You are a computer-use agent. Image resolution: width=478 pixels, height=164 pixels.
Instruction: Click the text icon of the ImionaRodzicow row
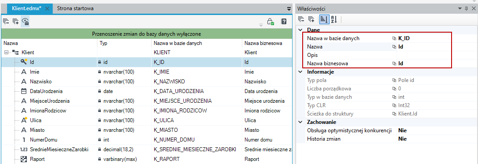point(24,111)
